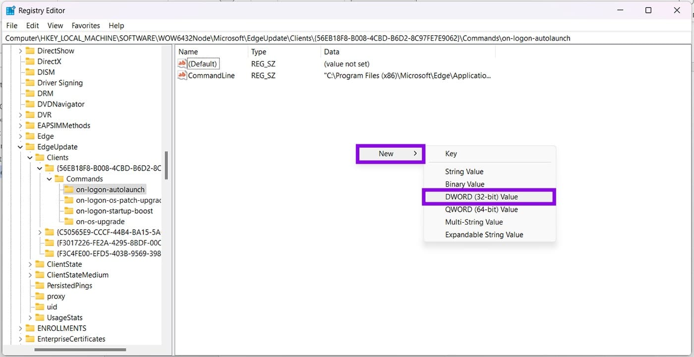The image size is (694, 357).
Task: Choose DWORD (32-bit) Value from submenu
Action: click(x=489, y=197)
